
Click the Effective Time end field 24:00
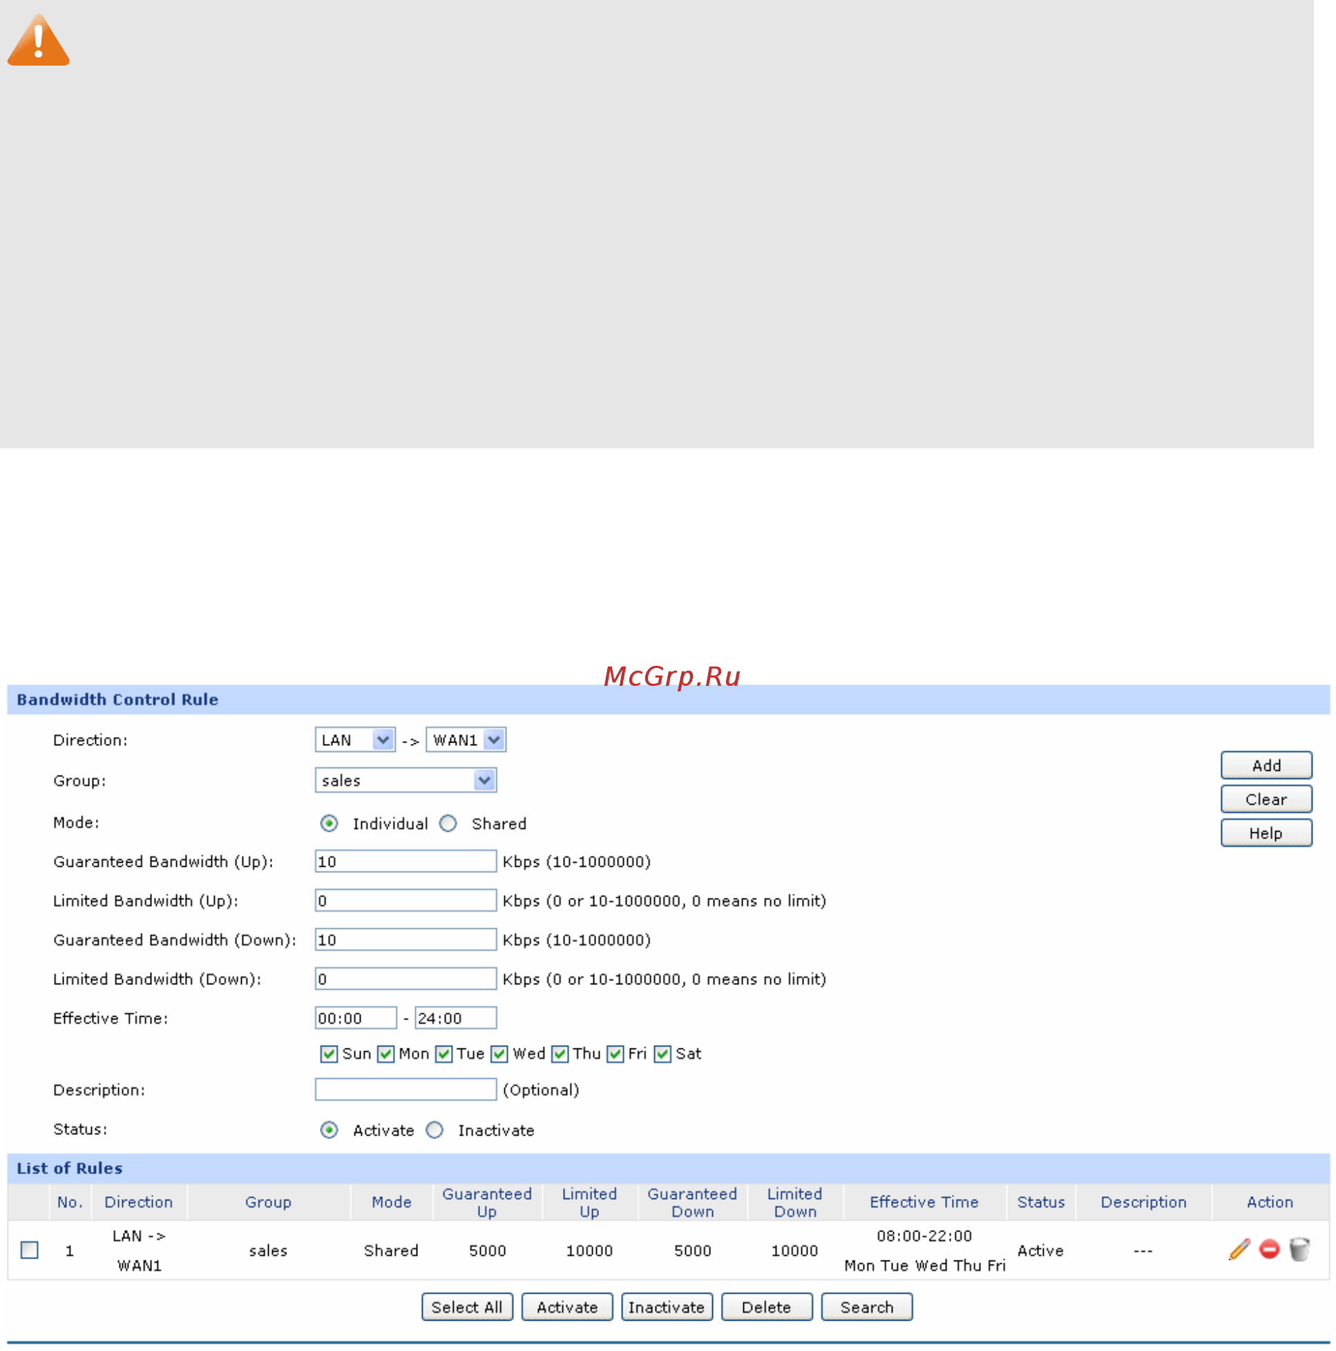point(456,1018)
